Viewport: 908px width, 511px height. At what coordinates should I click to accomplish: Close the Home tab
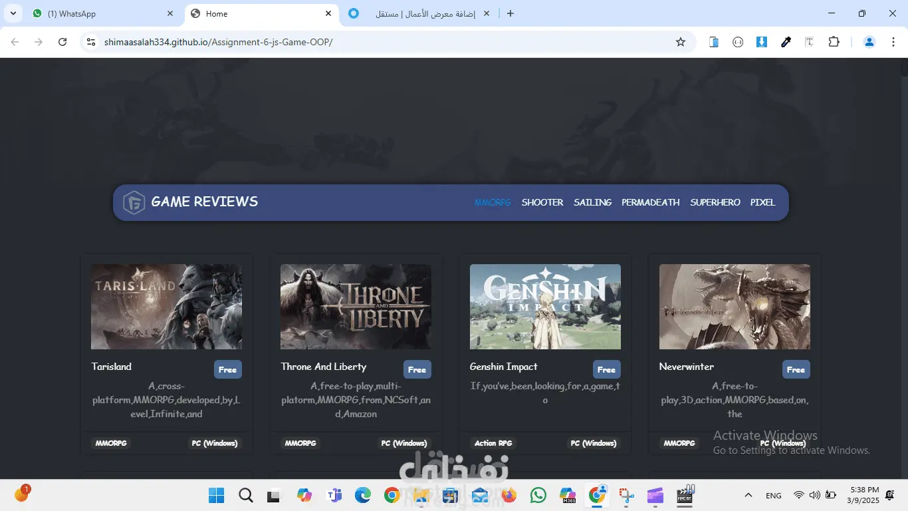[328, 13]
